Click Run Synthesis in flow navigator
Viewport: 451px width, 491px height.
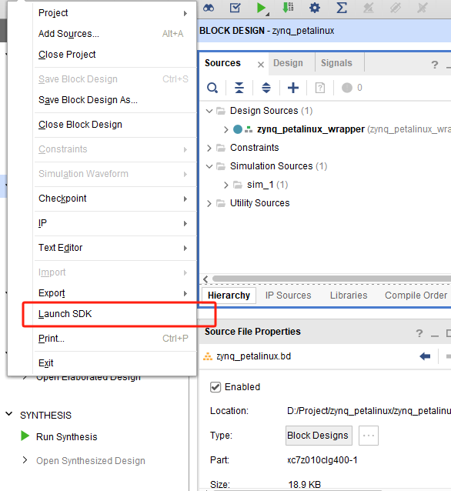(x=67, y=437)
